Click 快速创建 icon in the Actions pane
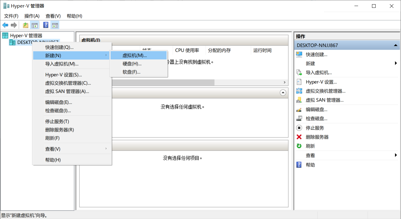This screenshot has height=219, width=401. (x=299, y=55)
